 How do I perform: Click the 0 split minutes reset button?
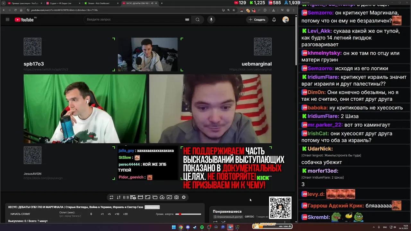tap(91, 214)
